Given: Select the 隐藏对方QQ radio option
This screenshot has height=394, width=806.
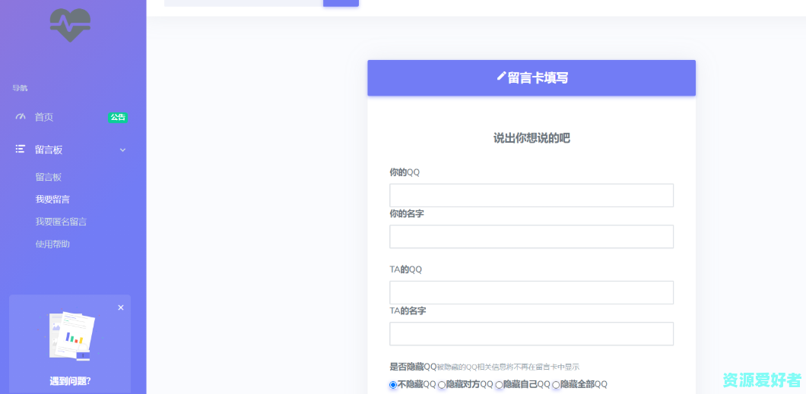Looking at the screenshot, I should (x=442, y=385).
